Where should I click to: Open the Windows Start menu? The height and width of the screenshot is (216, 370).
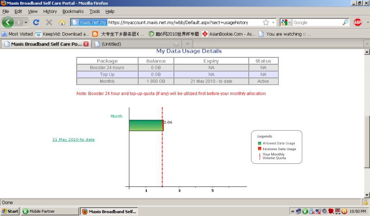tap(10, 211)
